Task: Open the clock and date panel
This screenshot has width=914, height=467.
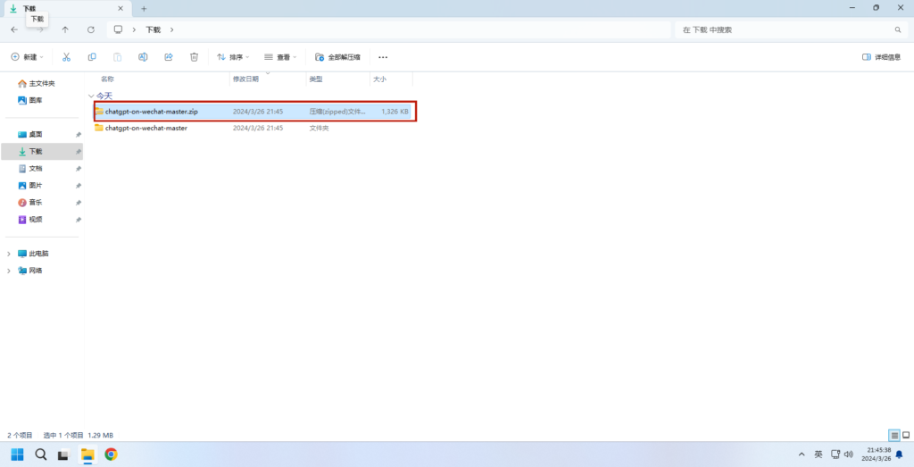Action: point(878,454)
